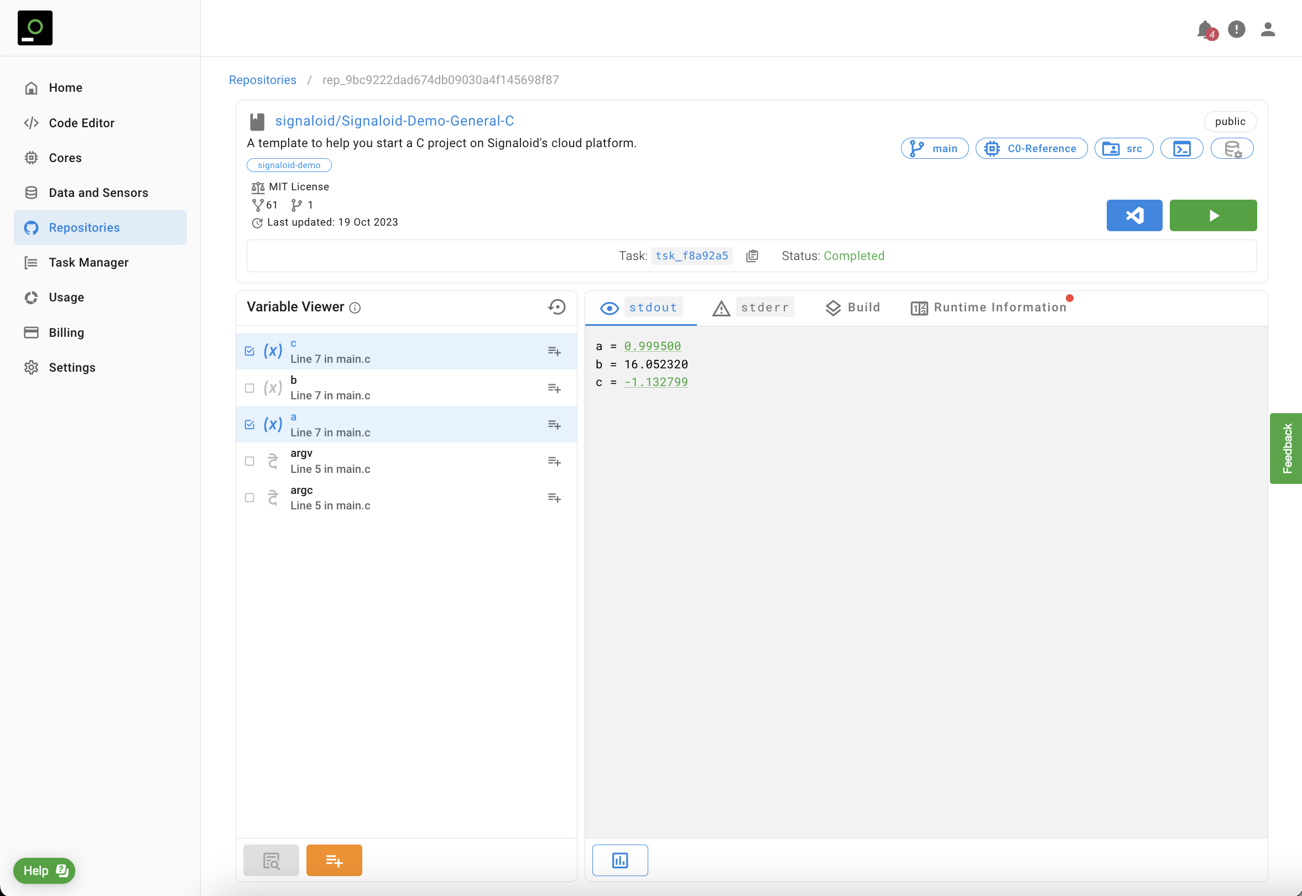The image size is (1302, 896).
Task: Open the C0-Reference core selector
Action: click(1031, 149)
